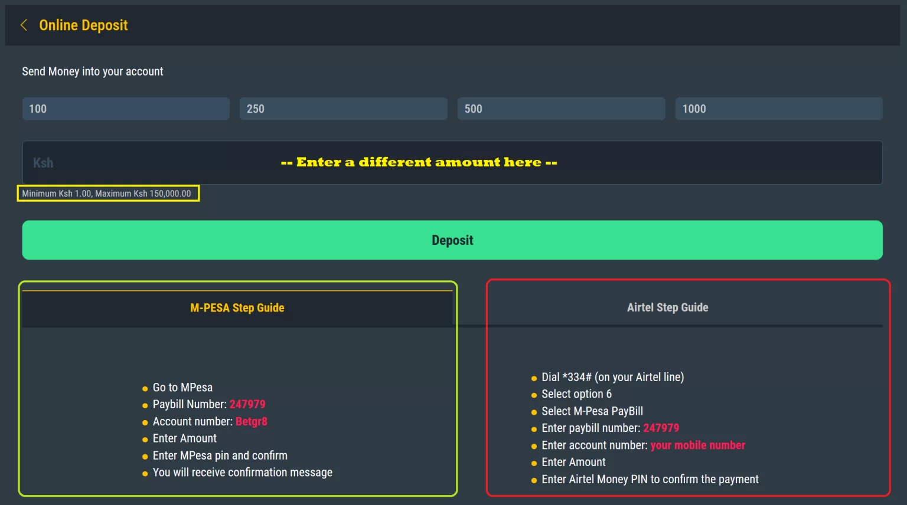Click the Online Deposit page title
Image resolution: width=907 pixels, height=505 pixels.
pyautogui.click(x=83, y=25)
